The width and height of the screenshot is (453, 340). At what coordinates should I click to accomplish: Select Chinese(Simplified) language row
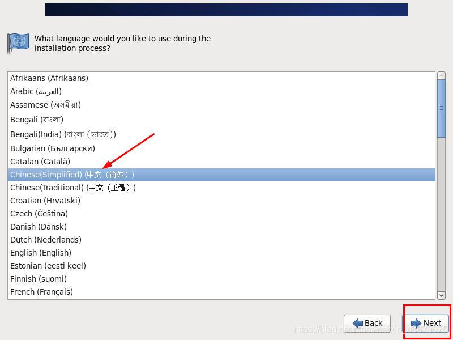click(x=221, y=175)
